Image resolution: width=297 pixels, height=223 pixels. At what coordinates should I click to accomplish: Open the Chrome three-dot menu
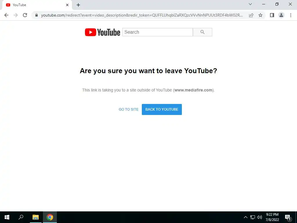(x=291, y=15)
